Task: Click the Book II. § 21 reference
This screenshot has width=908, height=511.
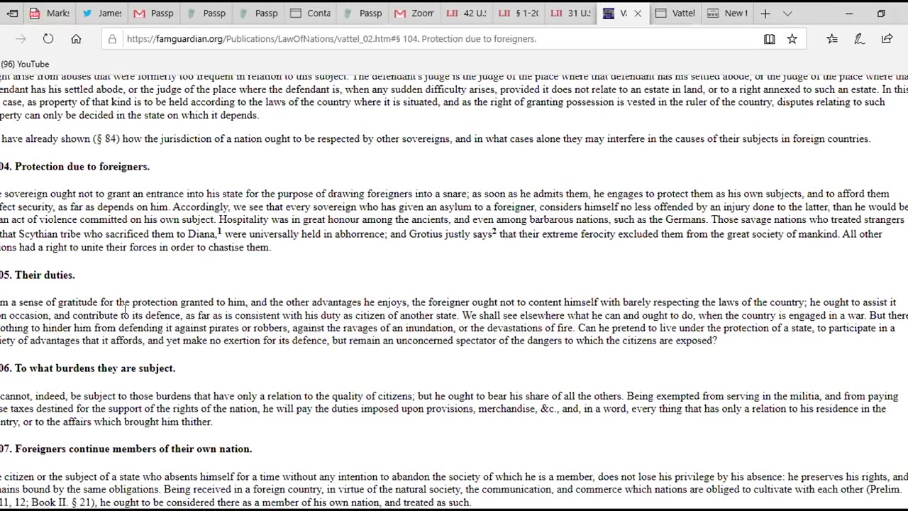Action: 62,502
